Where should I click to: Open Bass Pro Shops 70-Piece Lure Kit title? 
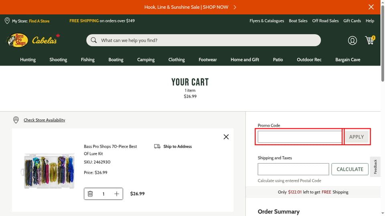pos(110,150)
